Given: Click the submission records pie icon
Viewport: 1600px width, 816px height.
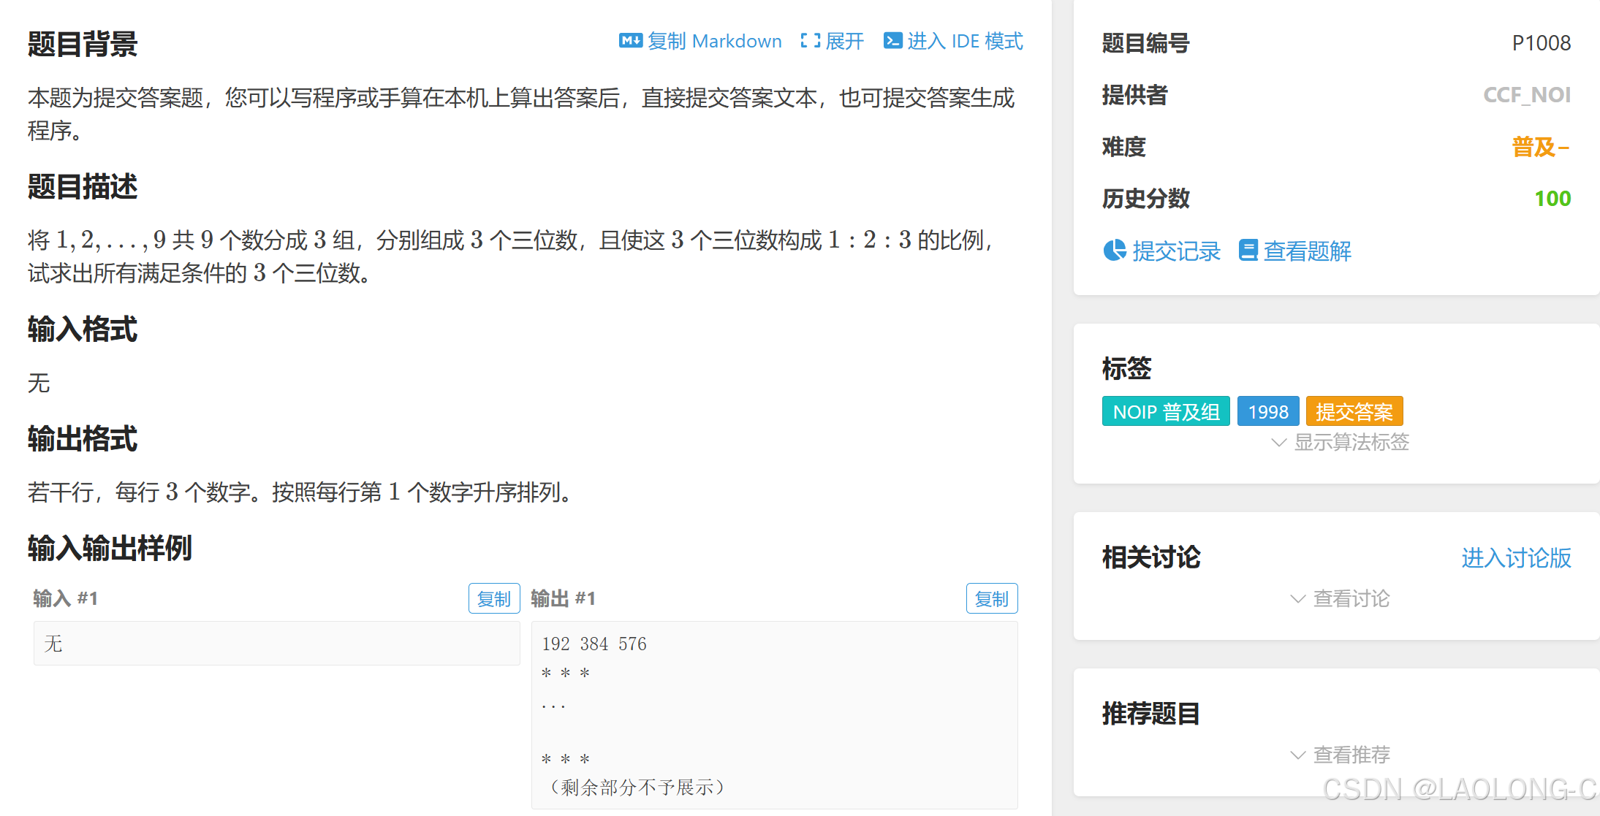Looking at the screenshot, I should (1114, 251).
